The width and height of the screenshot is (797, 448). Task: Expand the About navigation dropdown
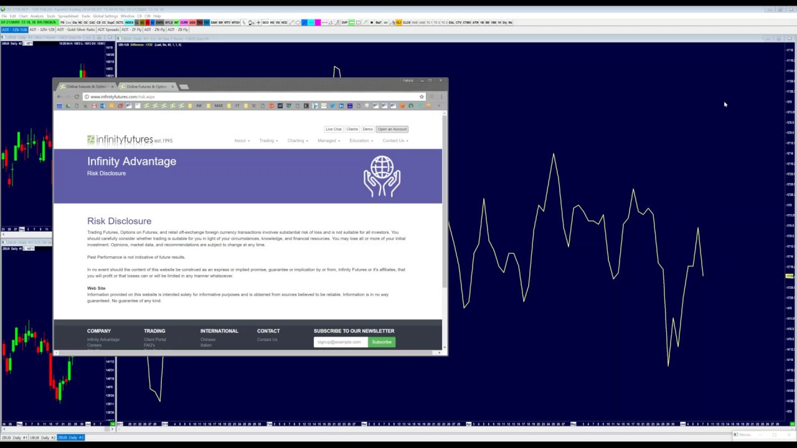(242, 141)
